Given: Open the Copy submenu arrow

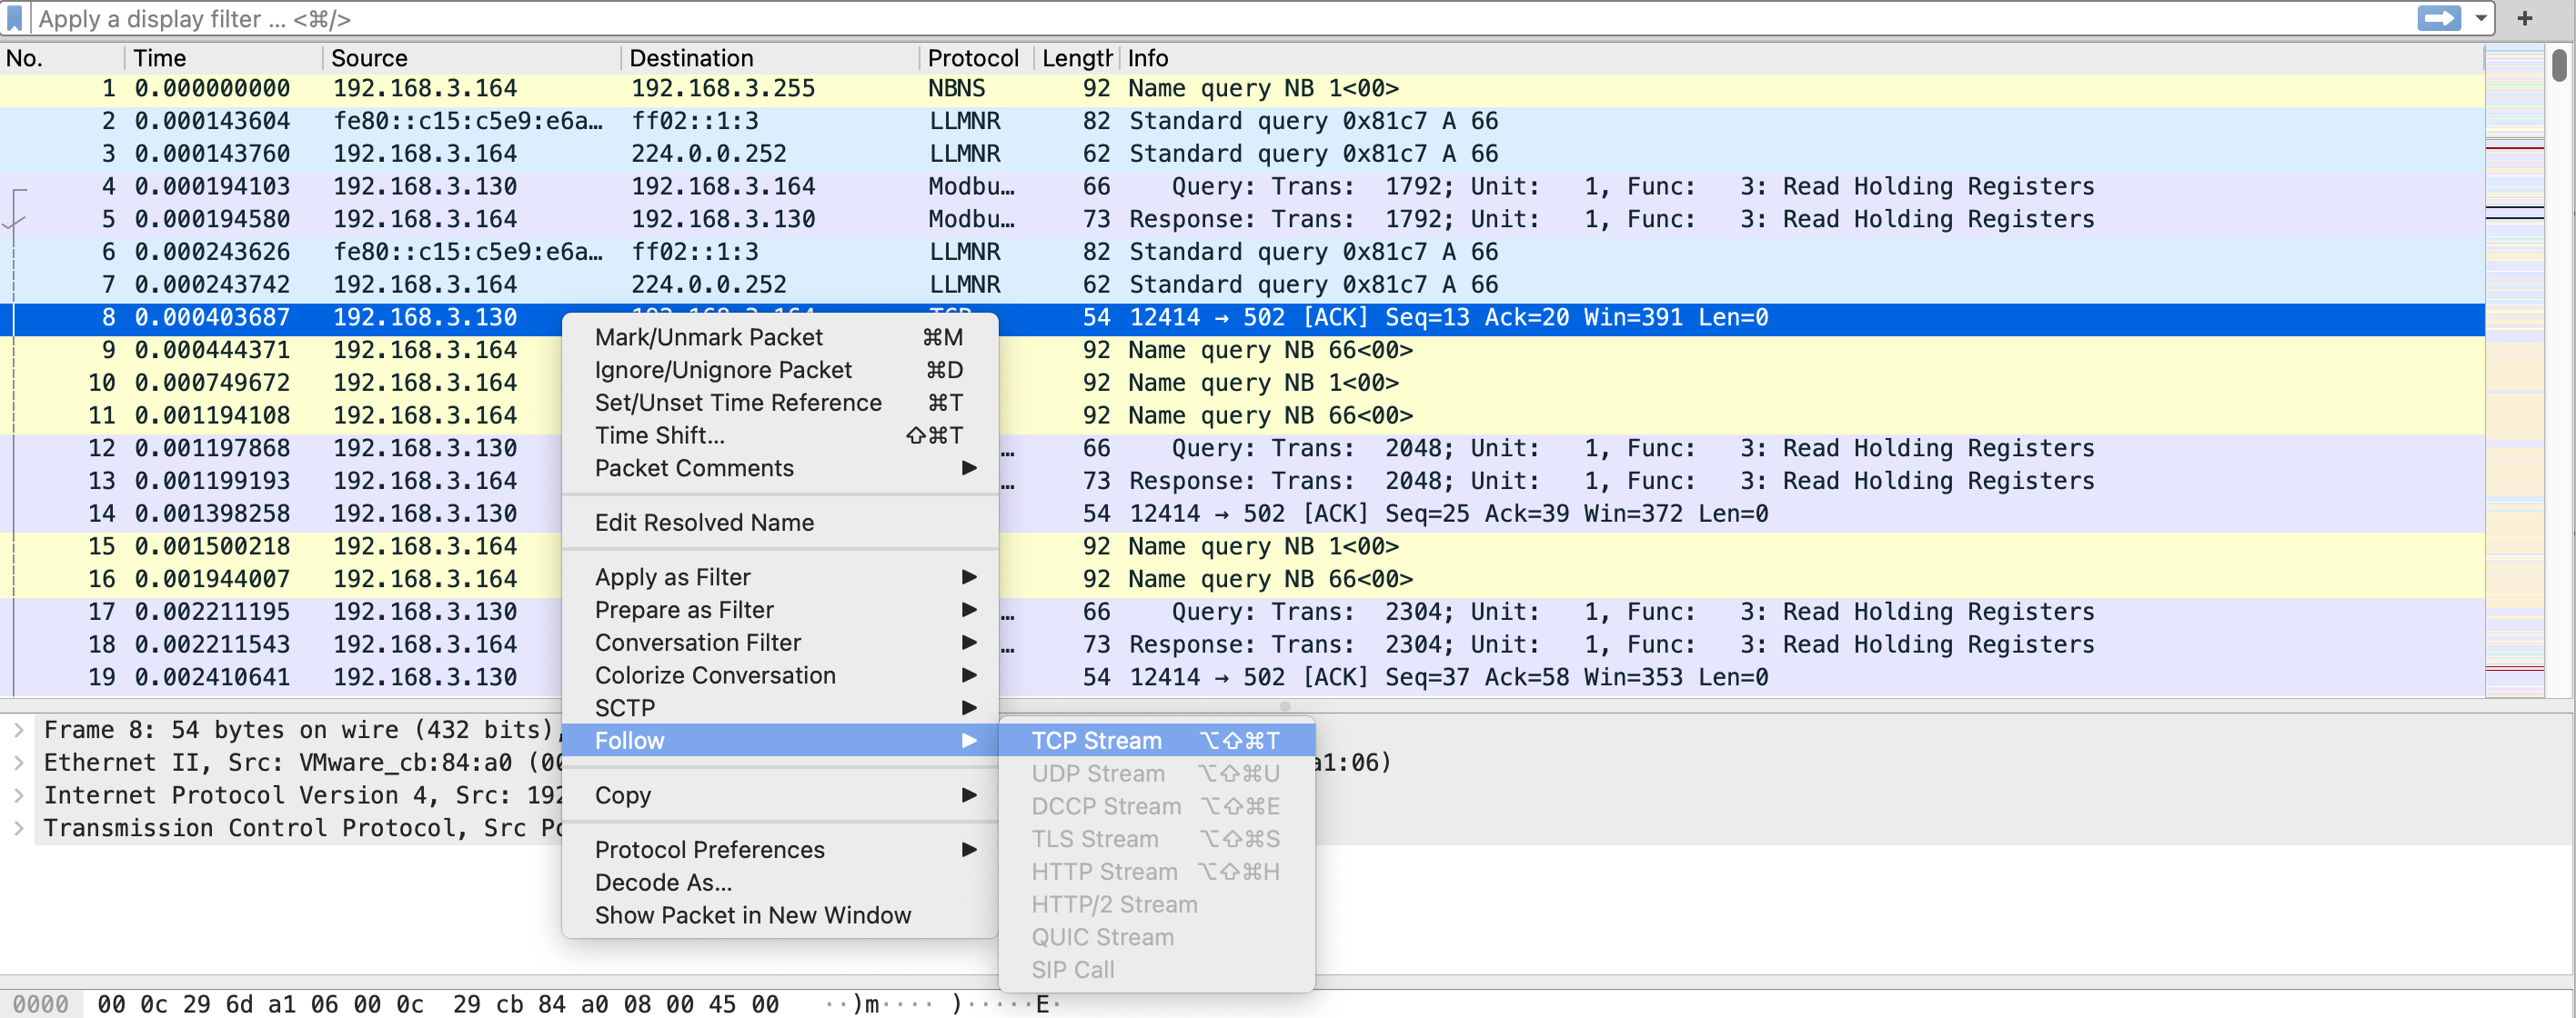Looking at the screenshot, I should click(968, 794).
